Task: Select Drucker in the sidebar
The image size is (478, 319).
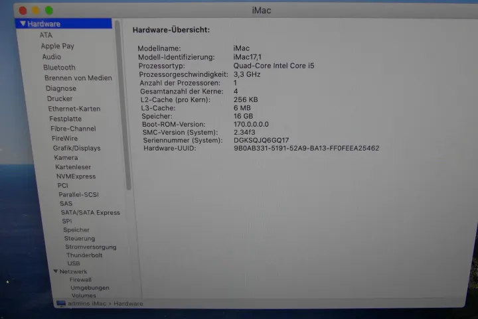Action: pos(60,99)
